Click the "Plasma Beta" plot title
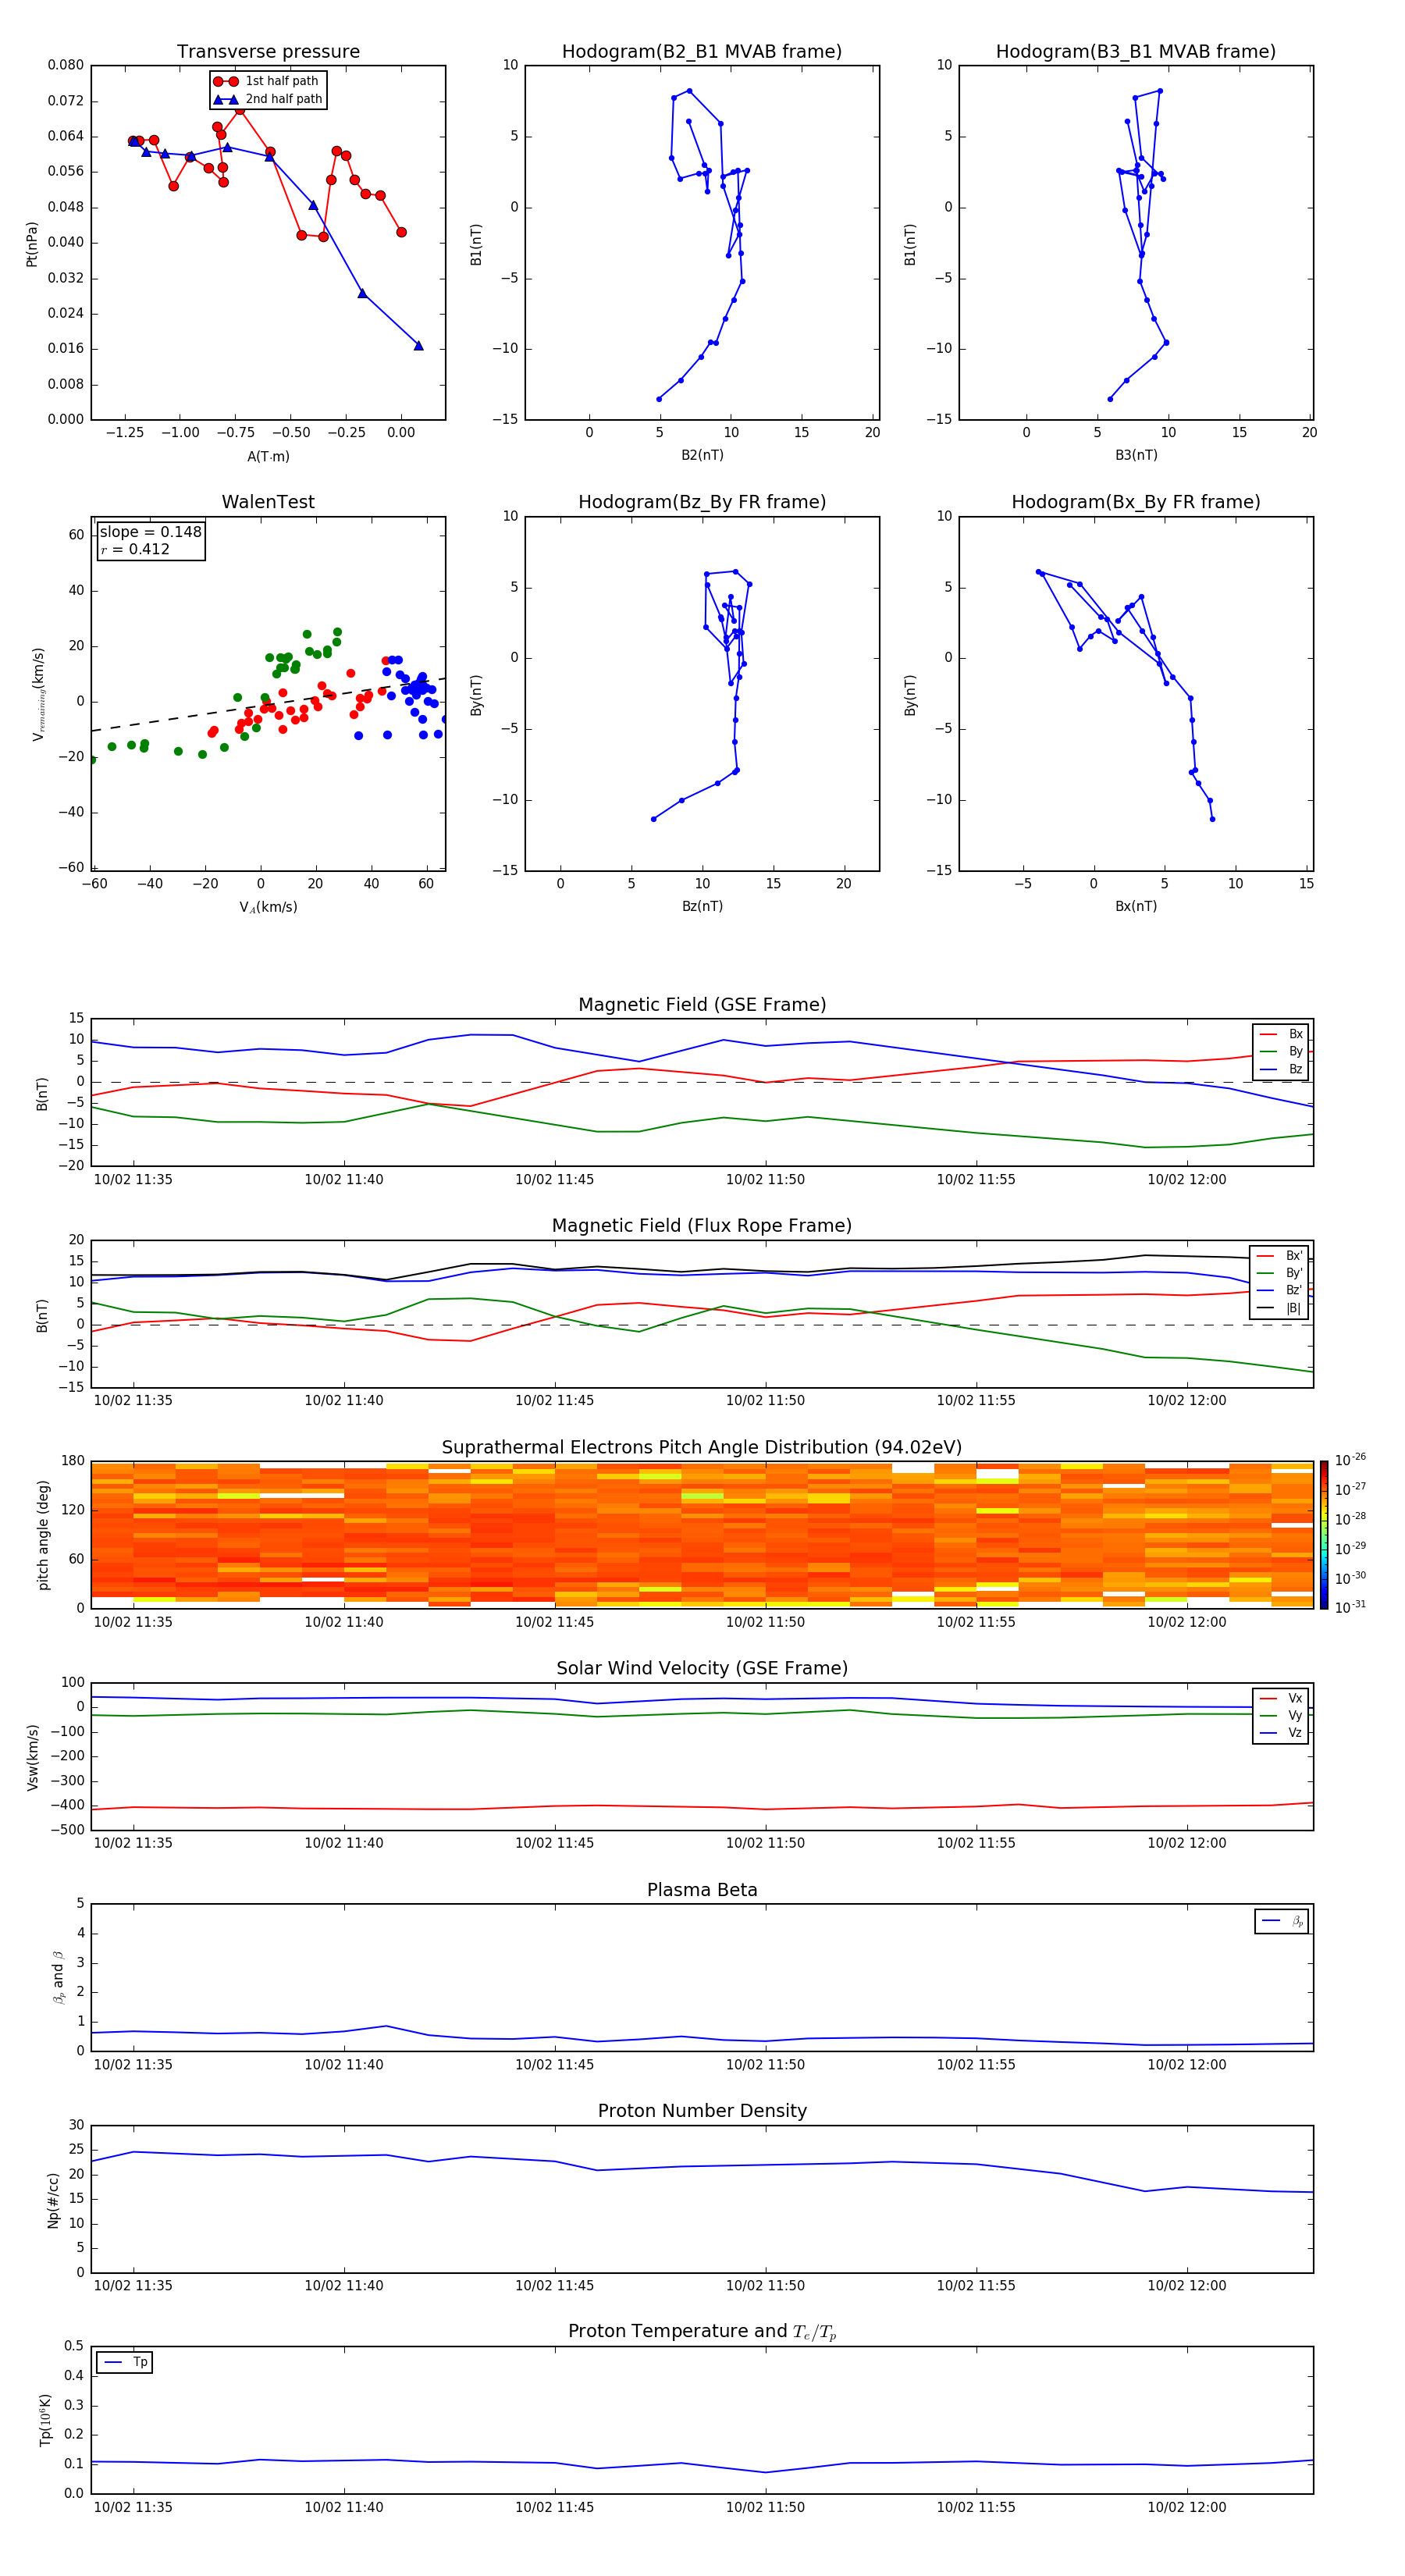 (x=702, y=1890)
